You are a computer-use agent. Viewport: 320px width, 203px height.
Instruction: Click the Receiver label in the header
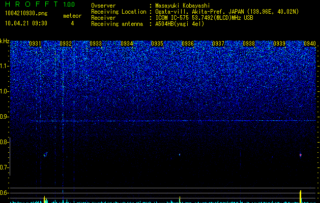103,18
